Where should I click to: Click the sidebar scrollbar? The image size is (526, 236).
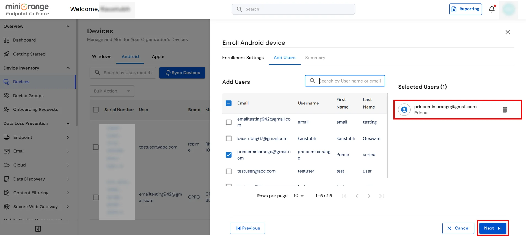[76, 73]
